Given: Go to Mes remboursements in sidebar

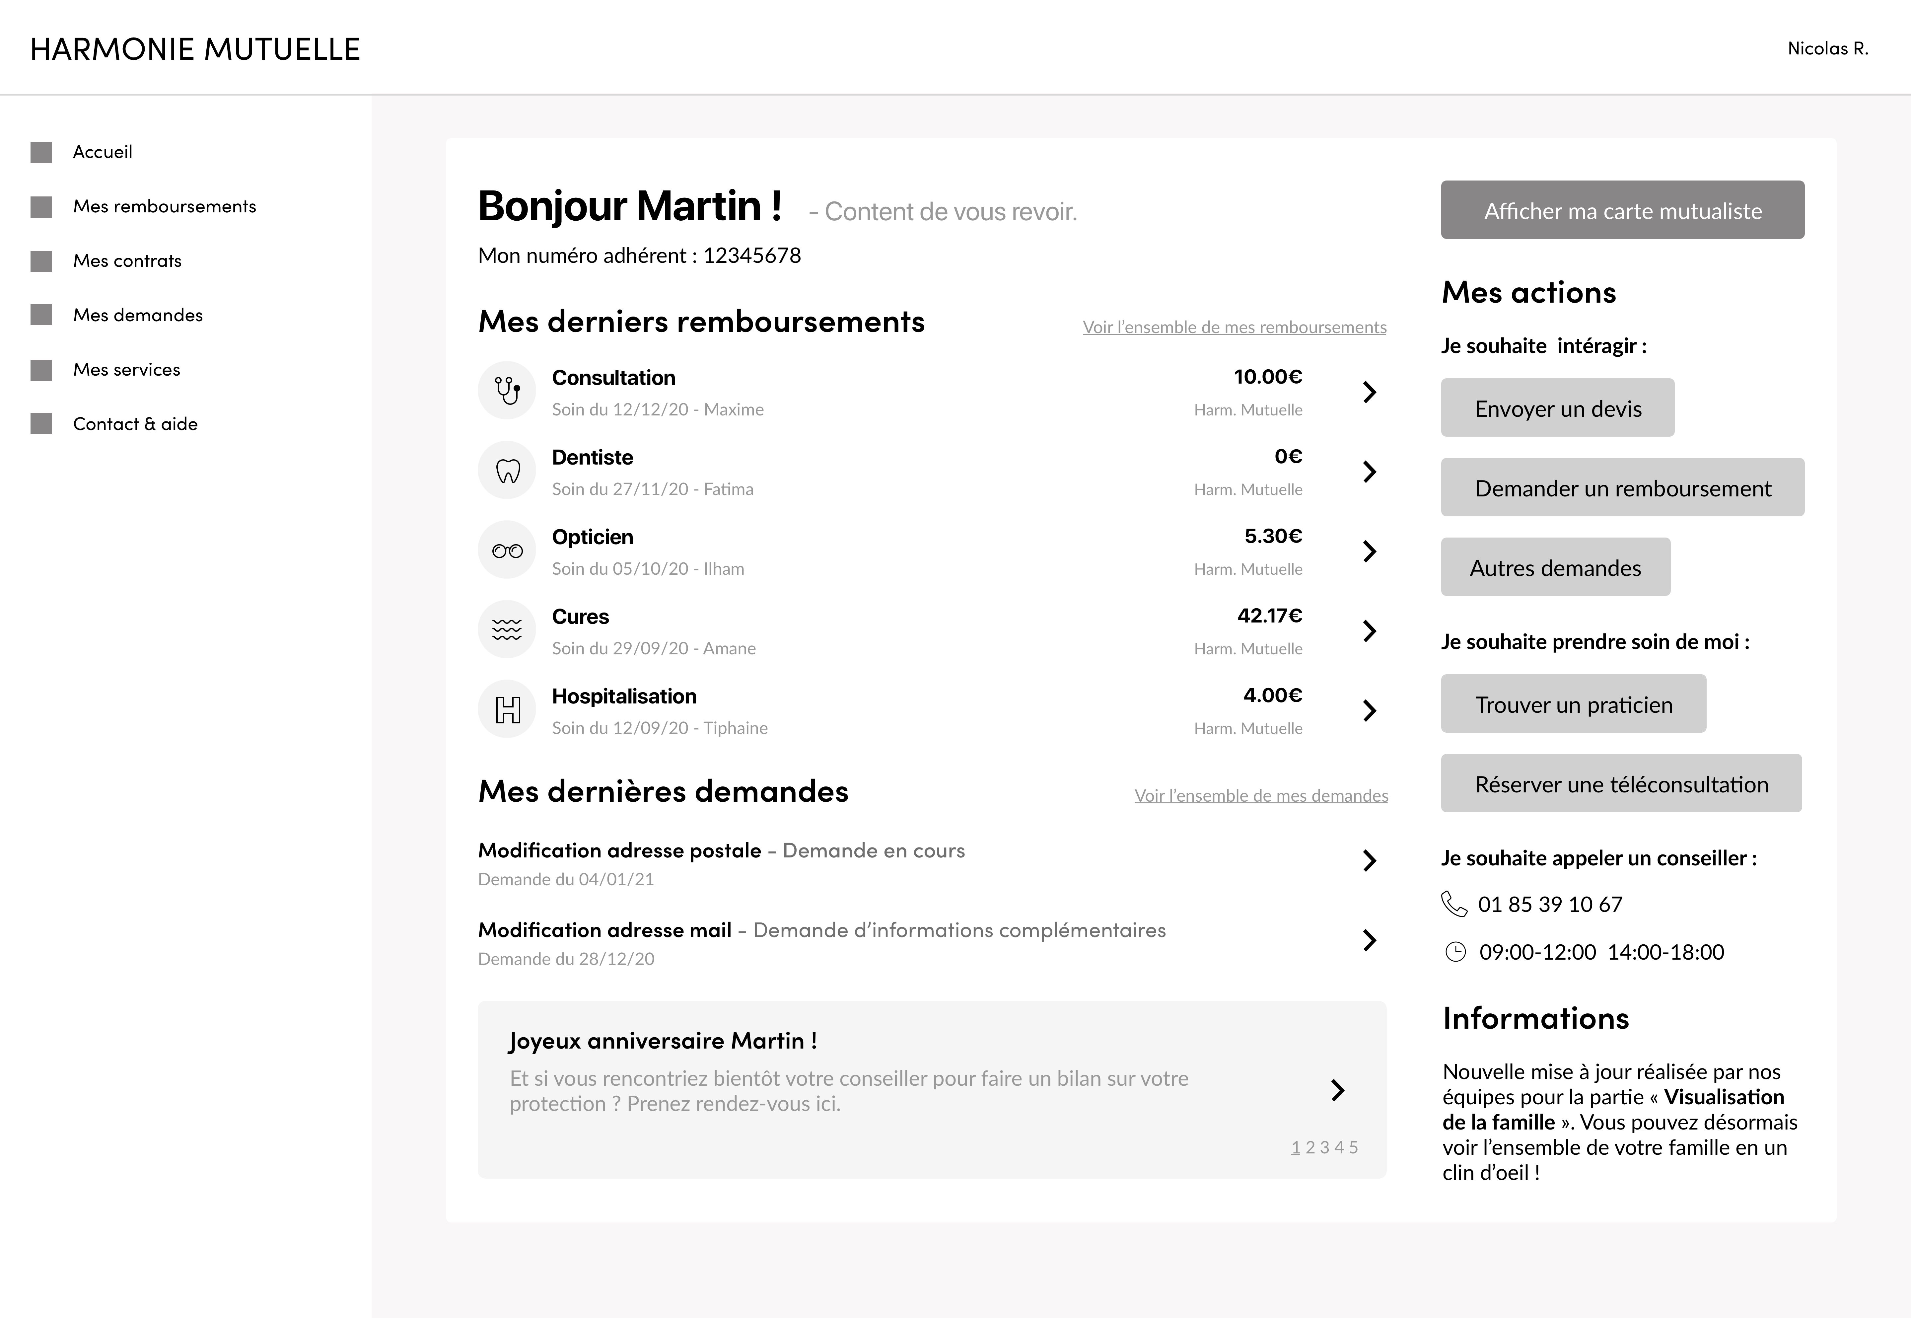Looking at the screenshot, I should pyautogui.click(x=164, y=206).
